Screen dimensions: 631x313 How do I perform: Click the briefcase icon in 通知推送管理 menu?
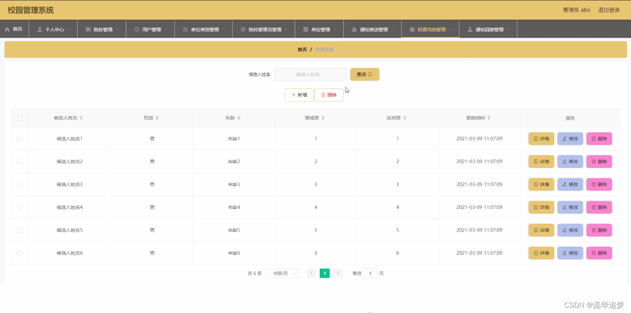click(354, 29)
